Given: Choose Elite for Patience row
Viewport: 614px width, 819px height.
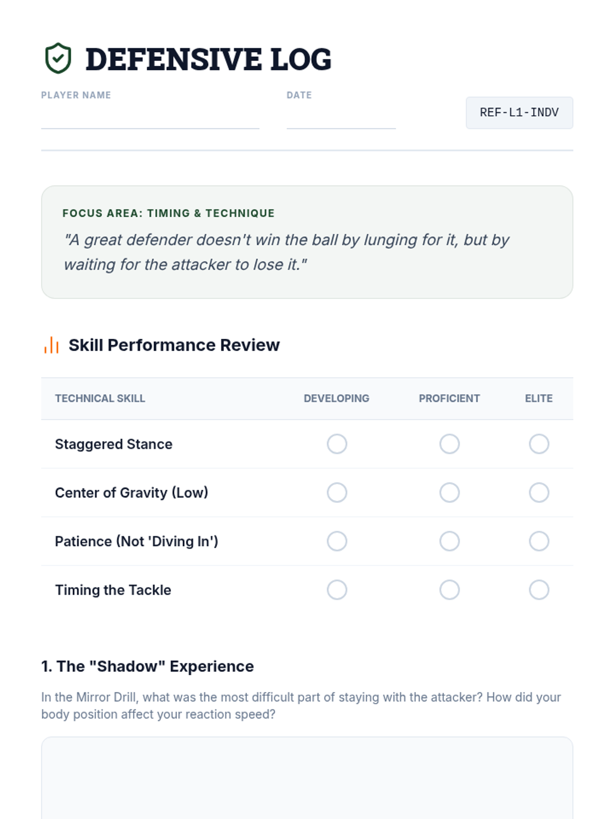Looking at the screenshot, I should tap(539, 541).
